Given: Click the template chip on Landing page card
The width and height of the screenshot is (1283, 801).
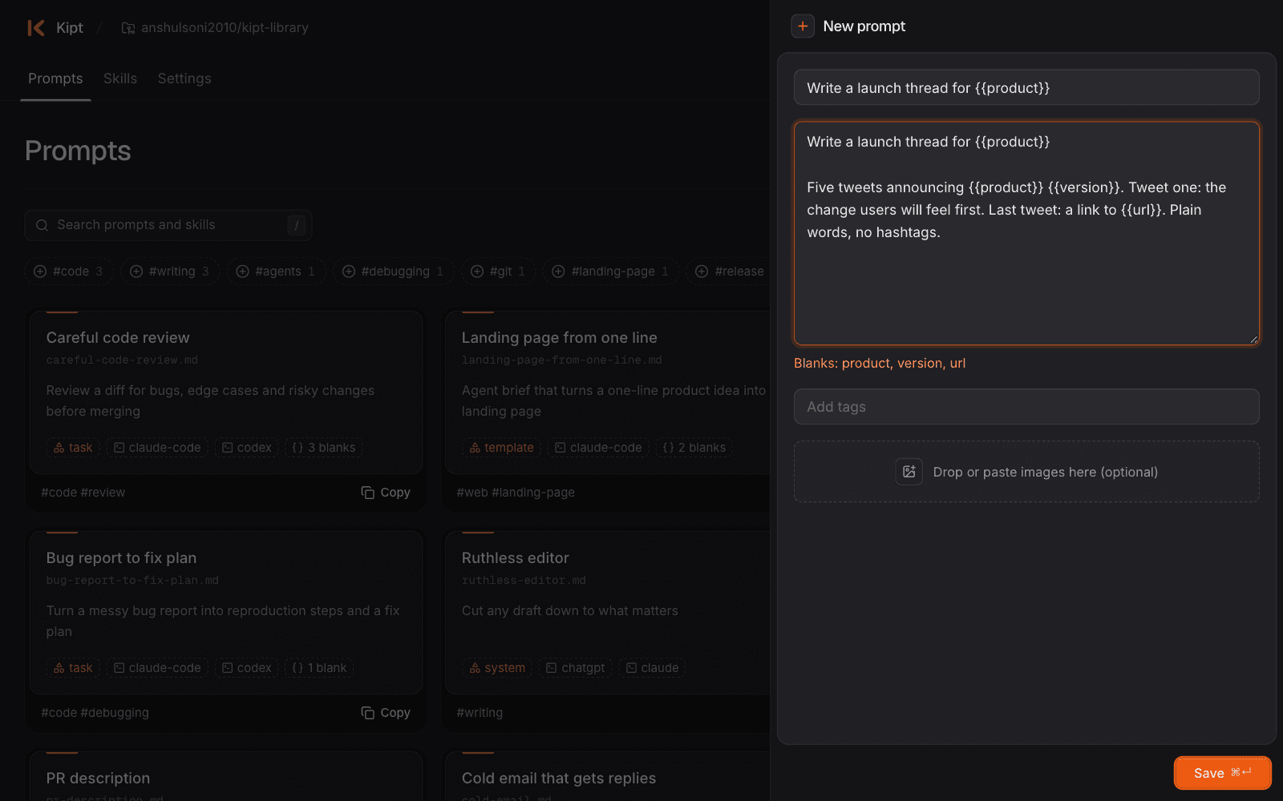Looking at the screenshot, I should pyautogui.click(x=502, y=448).
